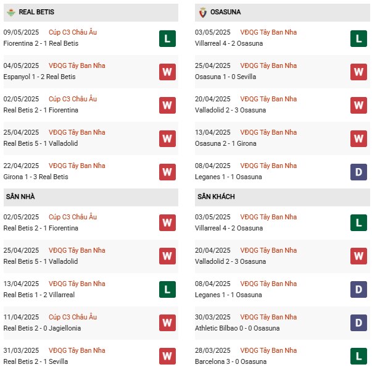Click the Osasuna club crest icon
This screenshot has width=372, height=367.
click(x=202, y=12)
